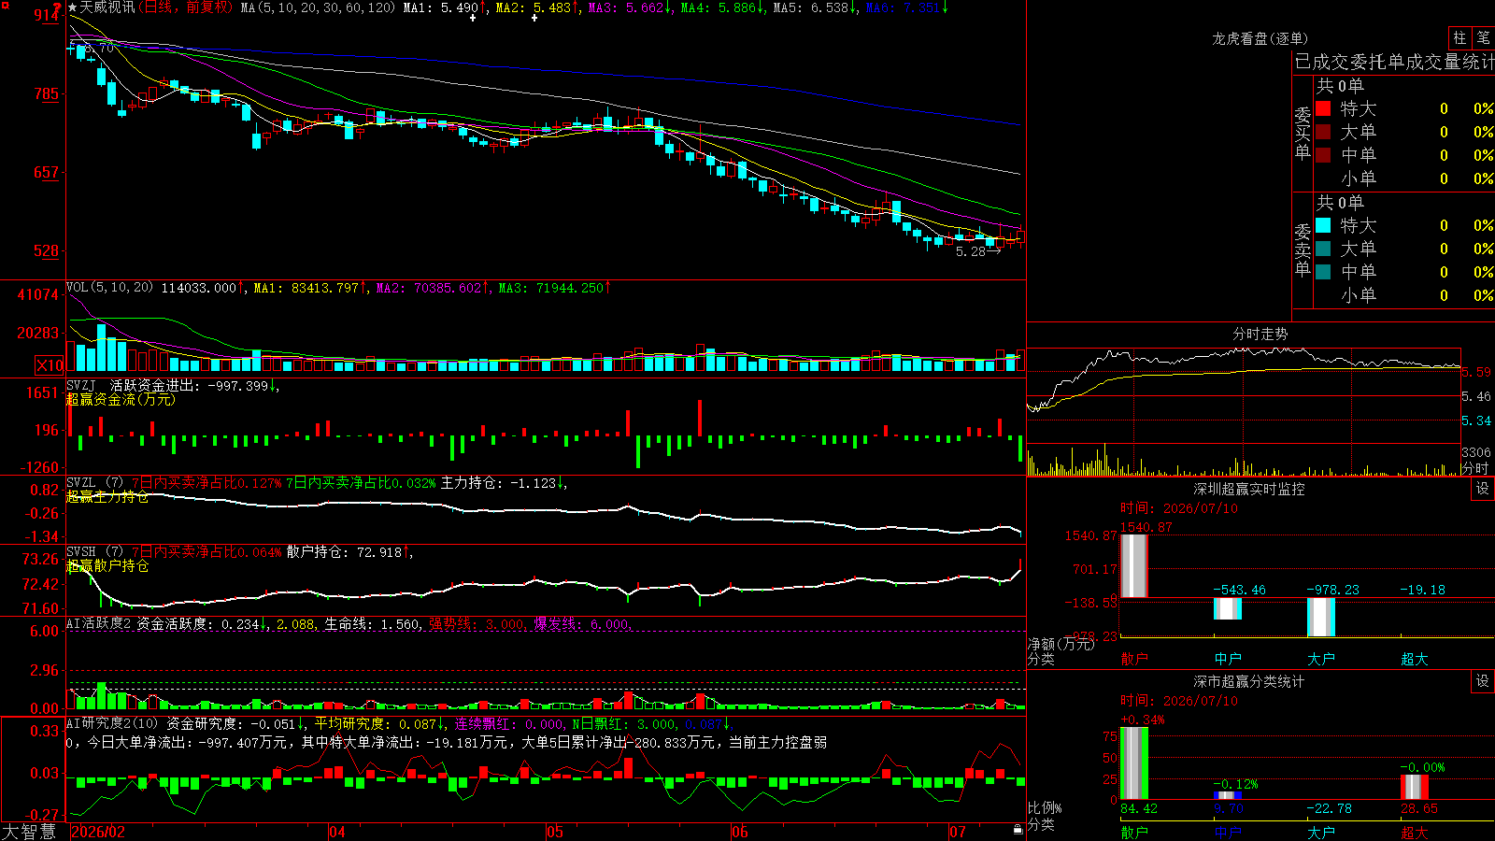Click the bright red 特大 buy order swatch
Viewport: 1495px width, 841px height.
[1323, 108]
